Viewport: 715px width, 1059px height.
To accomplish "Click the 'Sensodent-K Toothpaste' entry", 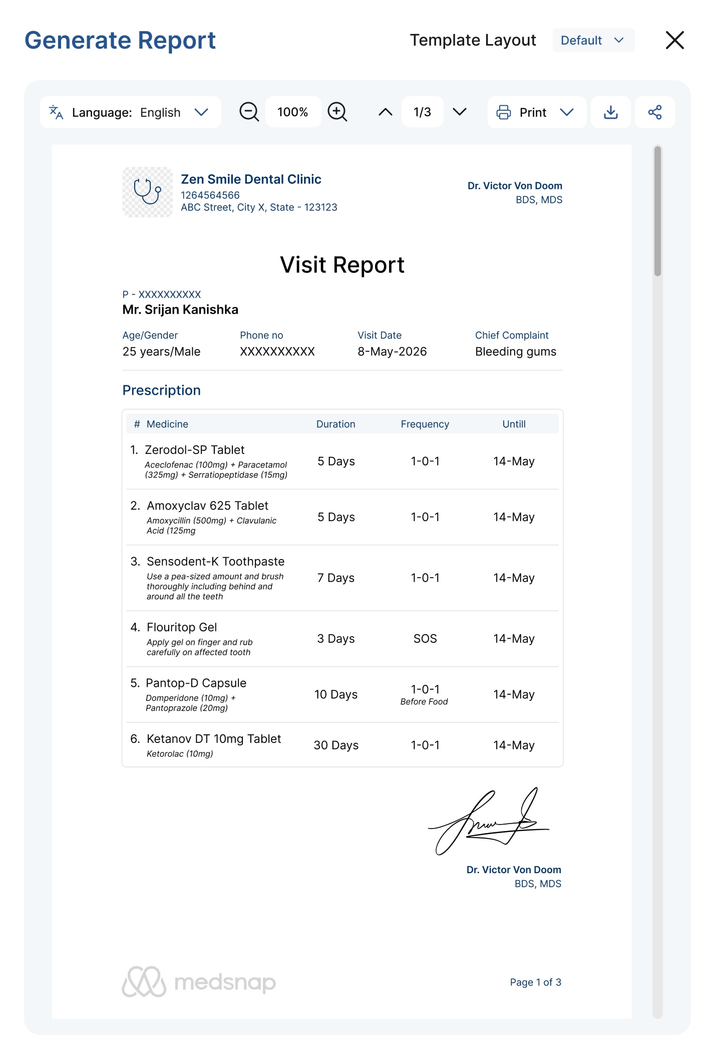I will pyautogui.click(x=215, y=562).
